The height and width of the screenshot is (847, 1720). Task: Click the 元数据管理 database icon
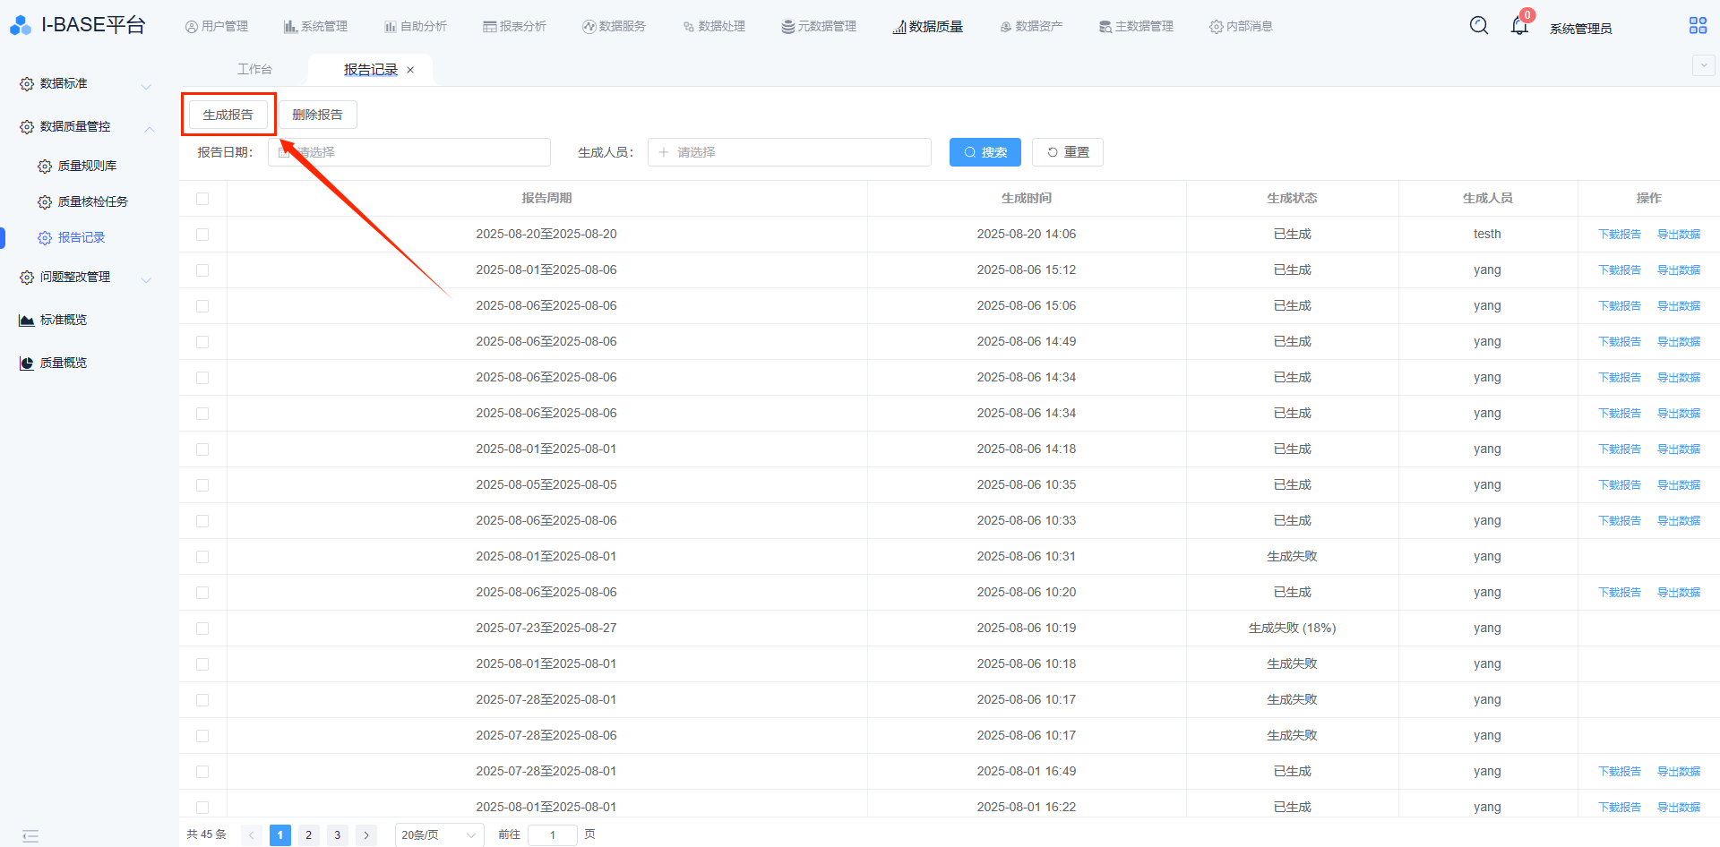[787, 27]
